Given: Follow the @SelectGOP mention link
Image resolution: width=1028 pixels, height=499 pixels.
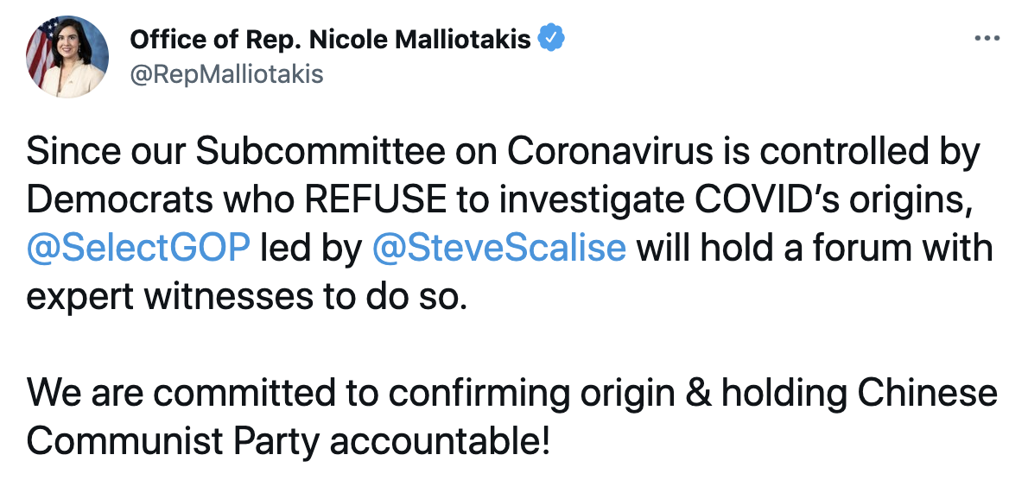Looking at the screenshot, I should pyautogui.click(x=139, y=248).
